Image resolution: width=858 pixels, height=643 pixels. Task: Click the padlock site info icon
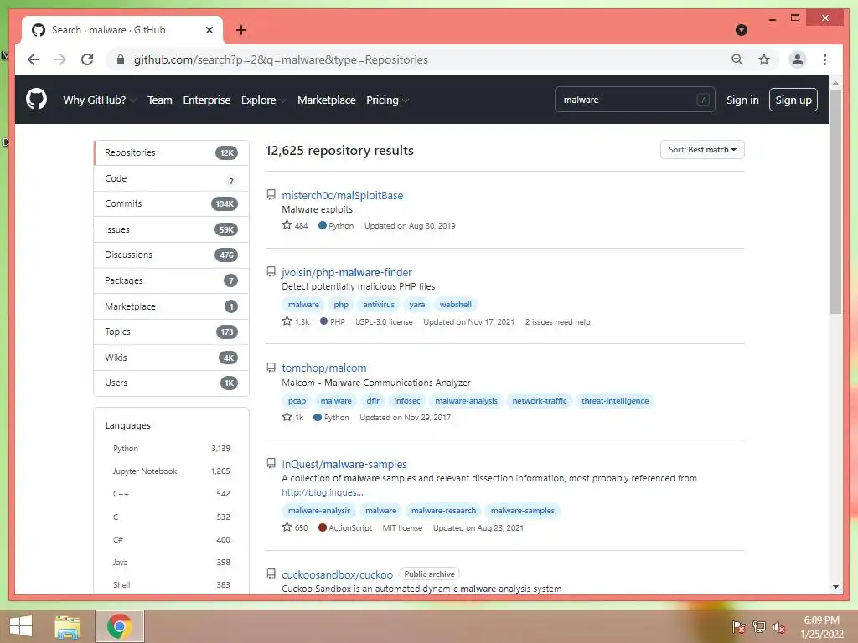pos(121,59)
